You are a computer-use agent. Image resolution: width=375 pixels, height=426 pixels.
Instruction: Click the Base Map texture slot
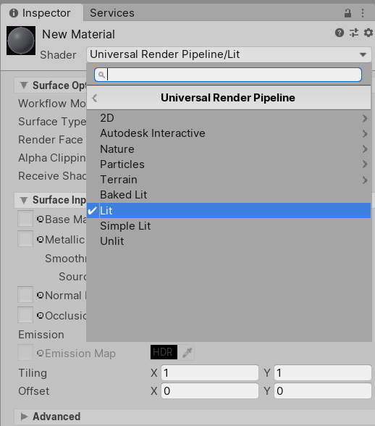click(x=25, y=219)
